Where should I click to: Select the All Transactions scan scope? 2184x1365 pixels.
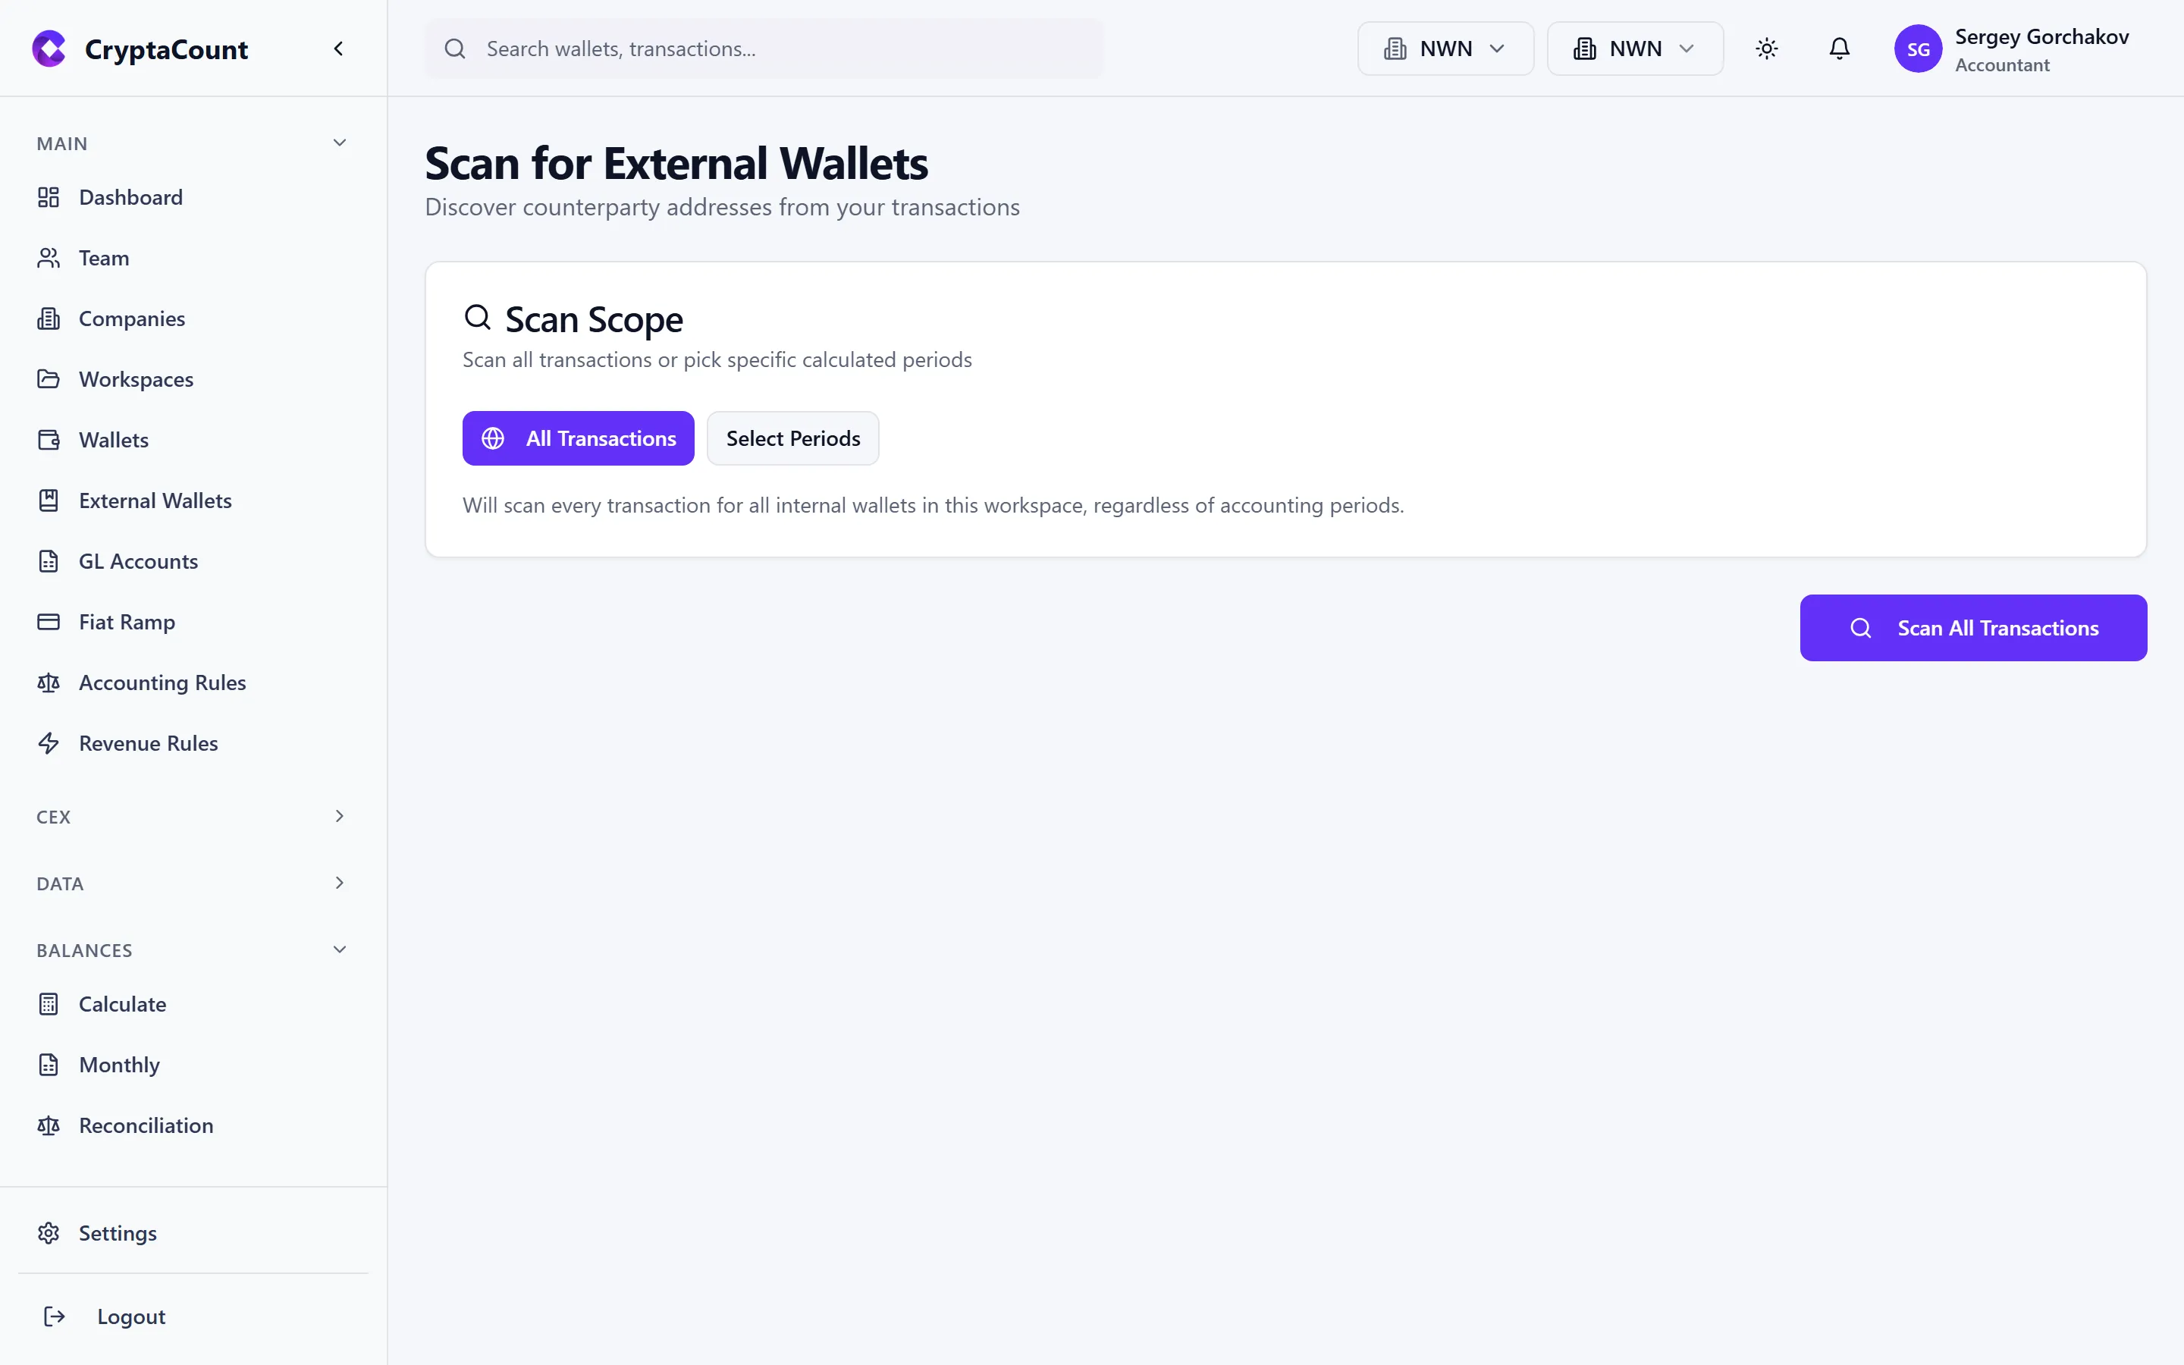pyautogui.click(x=578, y=438)
